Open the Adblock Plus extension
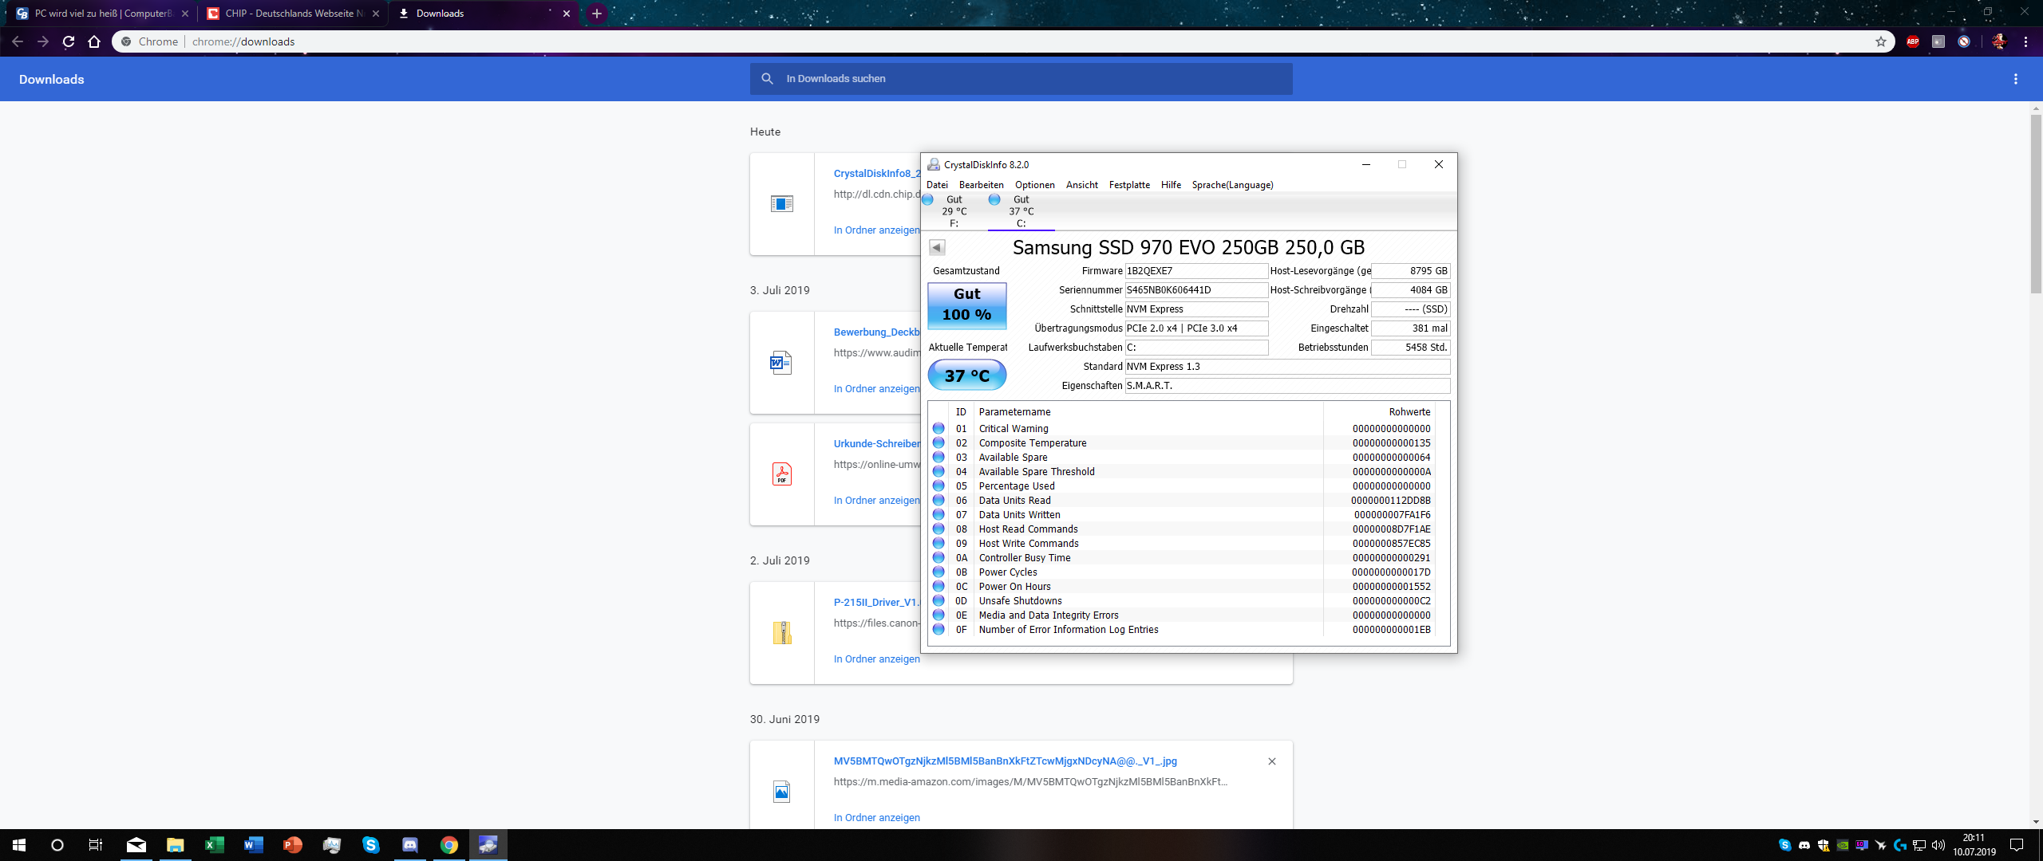Image resolution: width=2043 pixels, height=861 pixels. click(x=1913, y=41)
